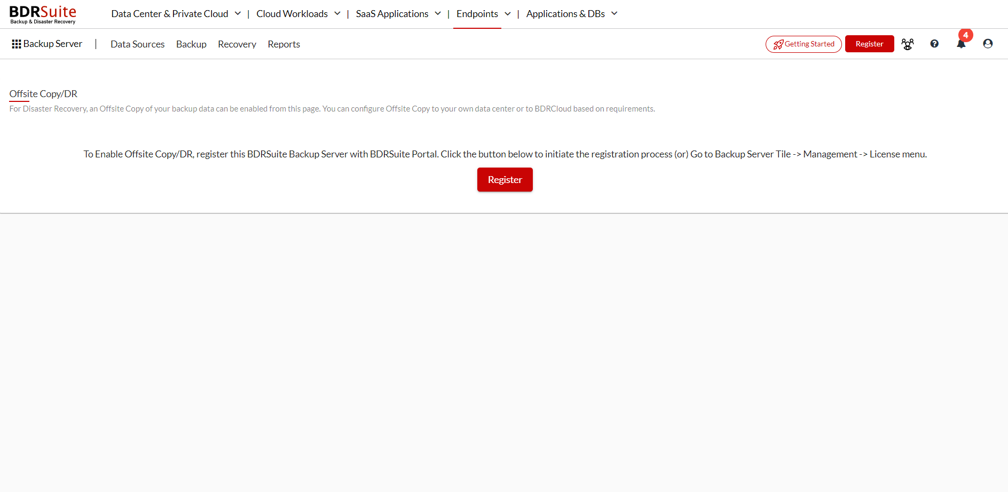Click the notification count badge showing 4

965,35
